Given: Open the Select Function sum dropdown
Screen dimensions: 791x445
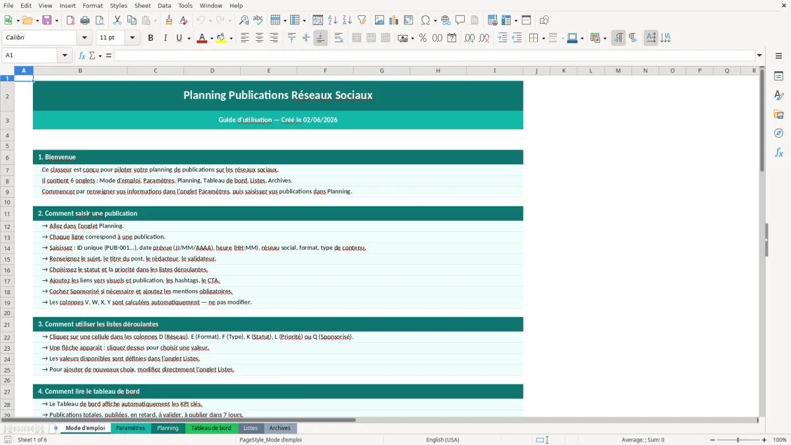Looking at the screenshot, I should click(100, 55).
